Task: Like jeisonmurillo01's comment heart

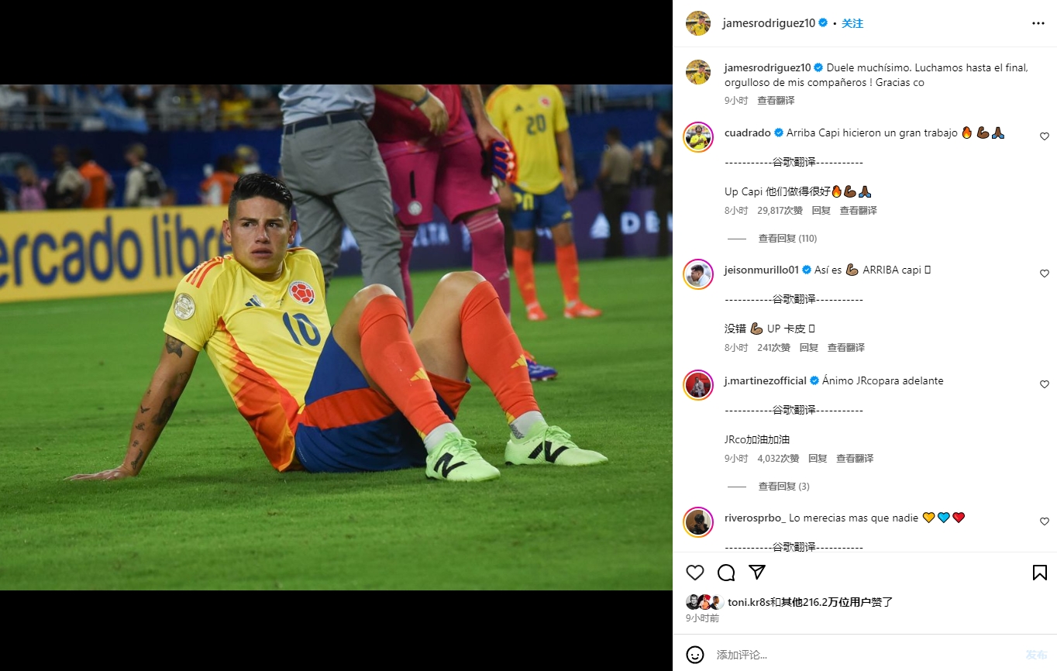Action: click(1045, 274)
